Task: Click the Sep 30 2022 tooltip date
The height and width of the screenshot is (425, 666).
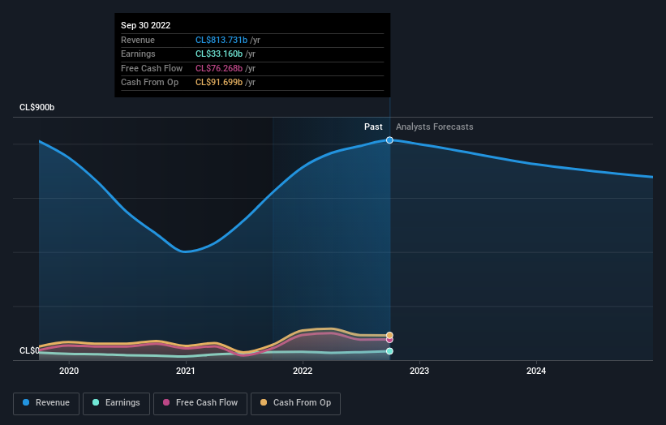Action: pos(146,25)
